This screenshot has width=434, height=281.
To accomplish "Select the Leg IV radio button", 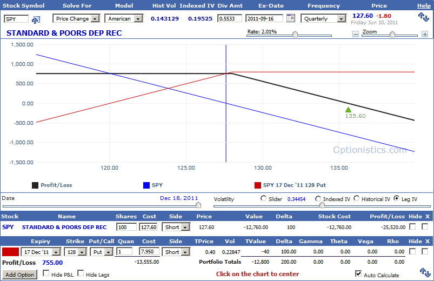I will (x=396, y=198).
